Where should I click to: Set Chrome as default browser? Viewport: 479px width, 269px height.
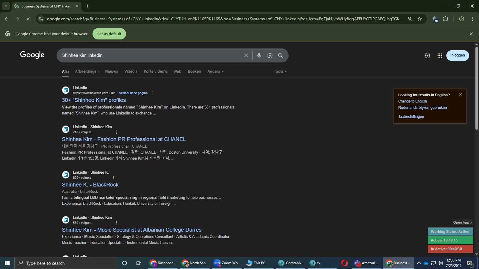[109, 34]
